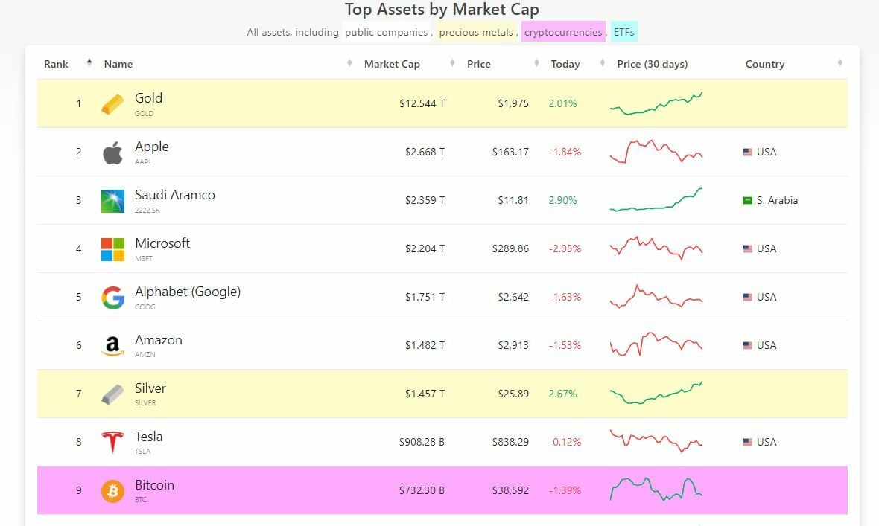The height and width of the screenshot is (526, 879).
Task: Sort table by Country column
Action: point(765,64)
